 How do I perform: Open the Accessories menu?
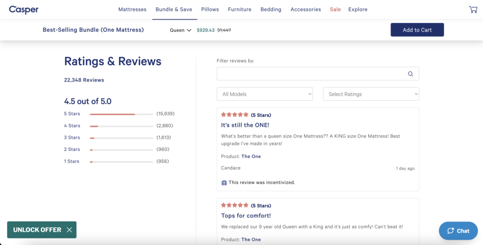coord(306,9)
